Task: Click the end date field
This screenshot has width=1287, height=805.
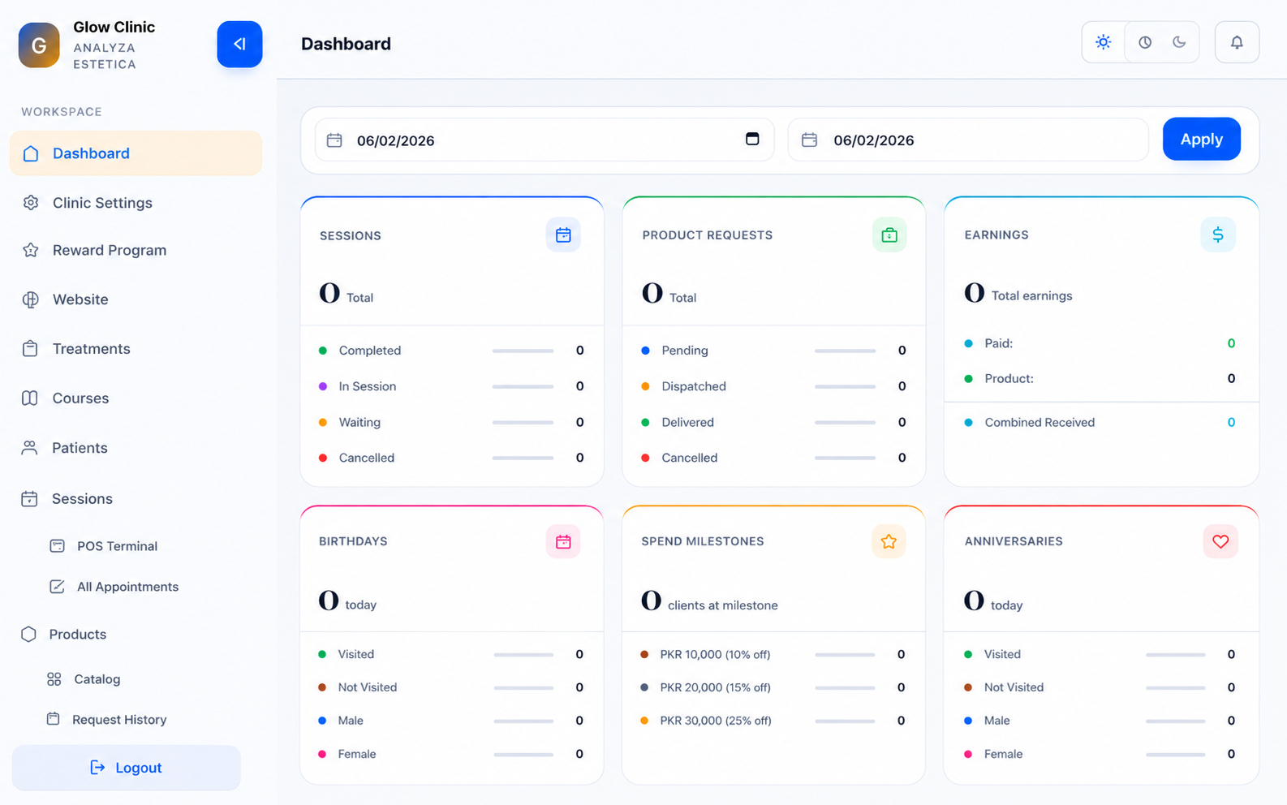Action: (968, 140)
